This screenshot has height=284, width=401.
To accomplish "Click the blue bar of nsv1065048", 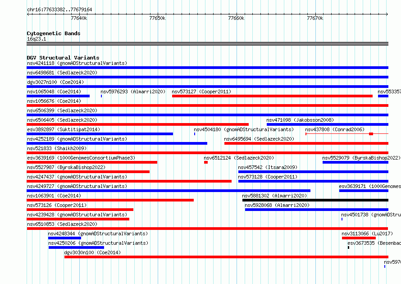I will [x=58, y=96].
